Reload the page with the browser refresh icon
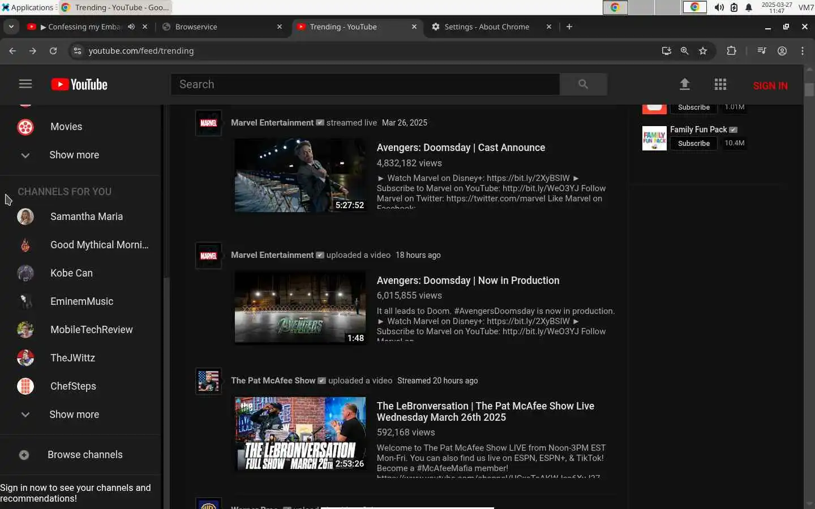This screenshot has width=815, height=509. tap(53, 51)
